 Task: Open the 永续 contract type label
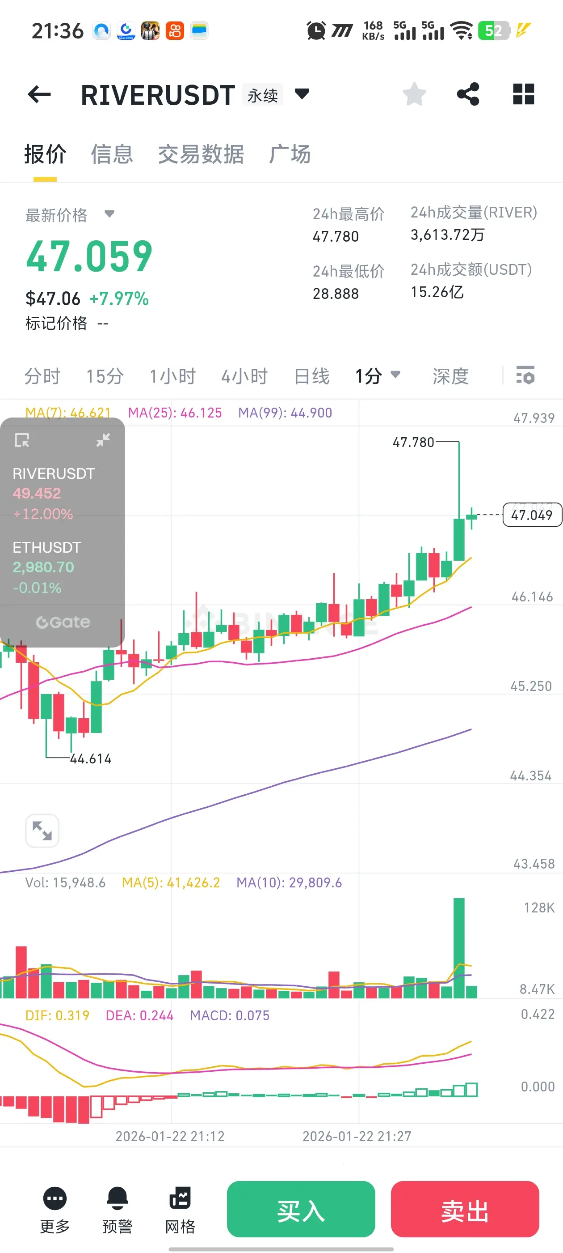pos(263,95)
